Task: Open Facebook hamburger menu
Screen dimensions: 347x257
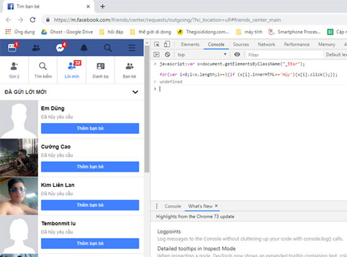Action: coord(132,47)
